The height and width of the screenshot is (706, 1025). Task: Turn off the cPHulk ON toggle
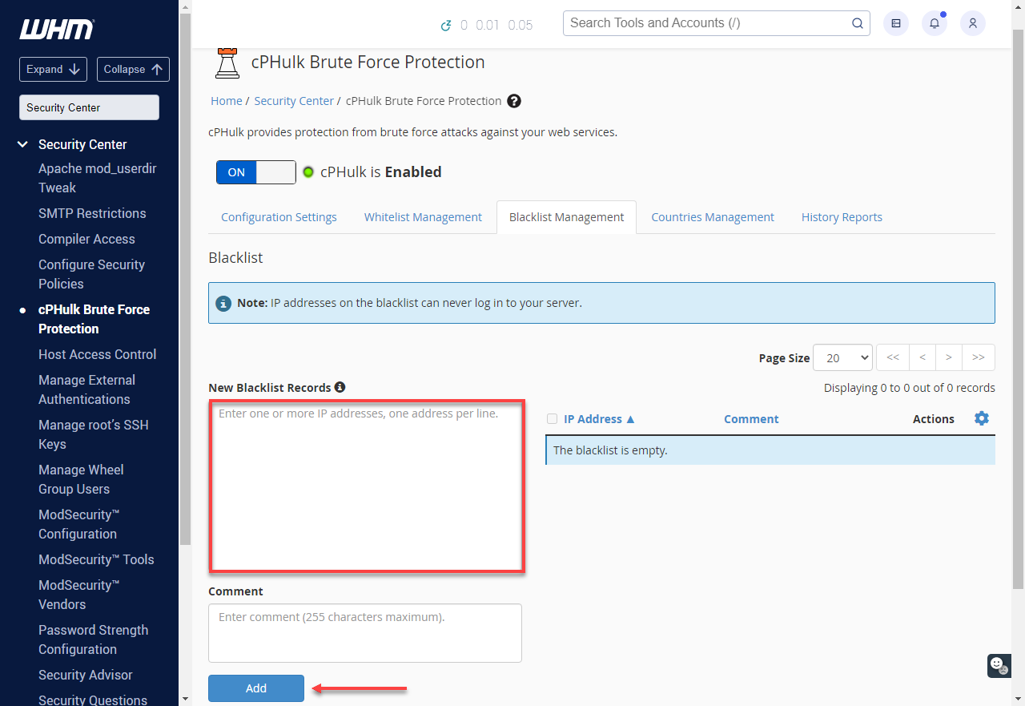point(255,171)
